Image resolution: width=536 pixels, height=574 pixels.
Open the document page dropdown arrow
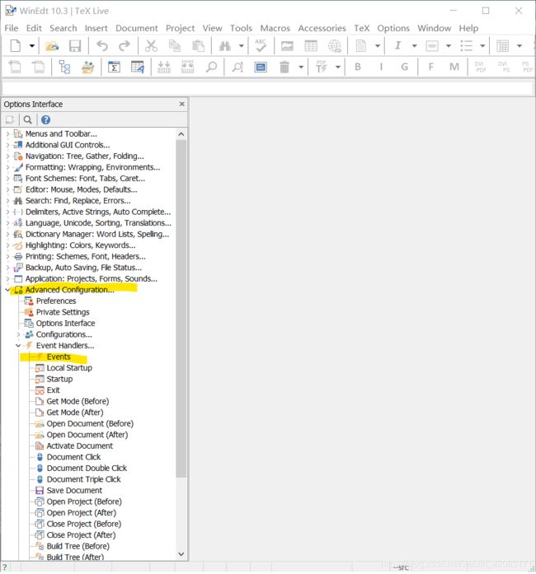tap(377, 46)
